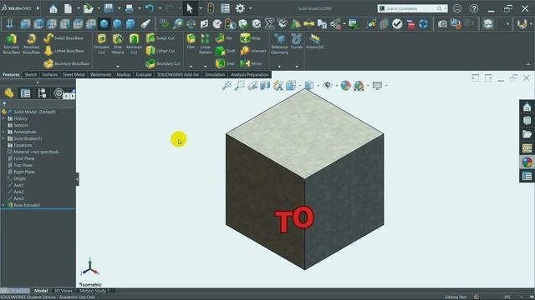Click the Material <not specified> item

pos(36,152)
